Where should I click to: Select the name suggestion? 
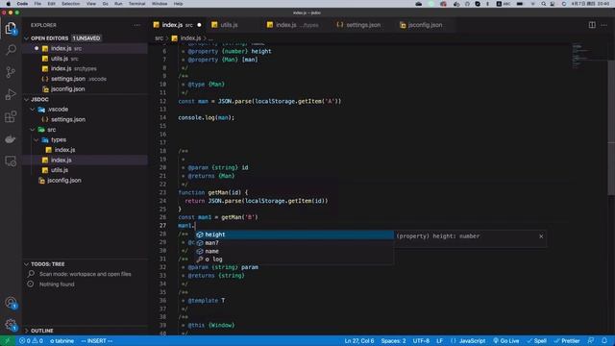pos(294,251)
